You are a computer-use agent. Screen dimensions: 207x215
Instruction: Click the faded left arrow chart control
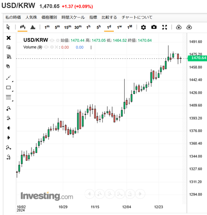tap(90, 194)
